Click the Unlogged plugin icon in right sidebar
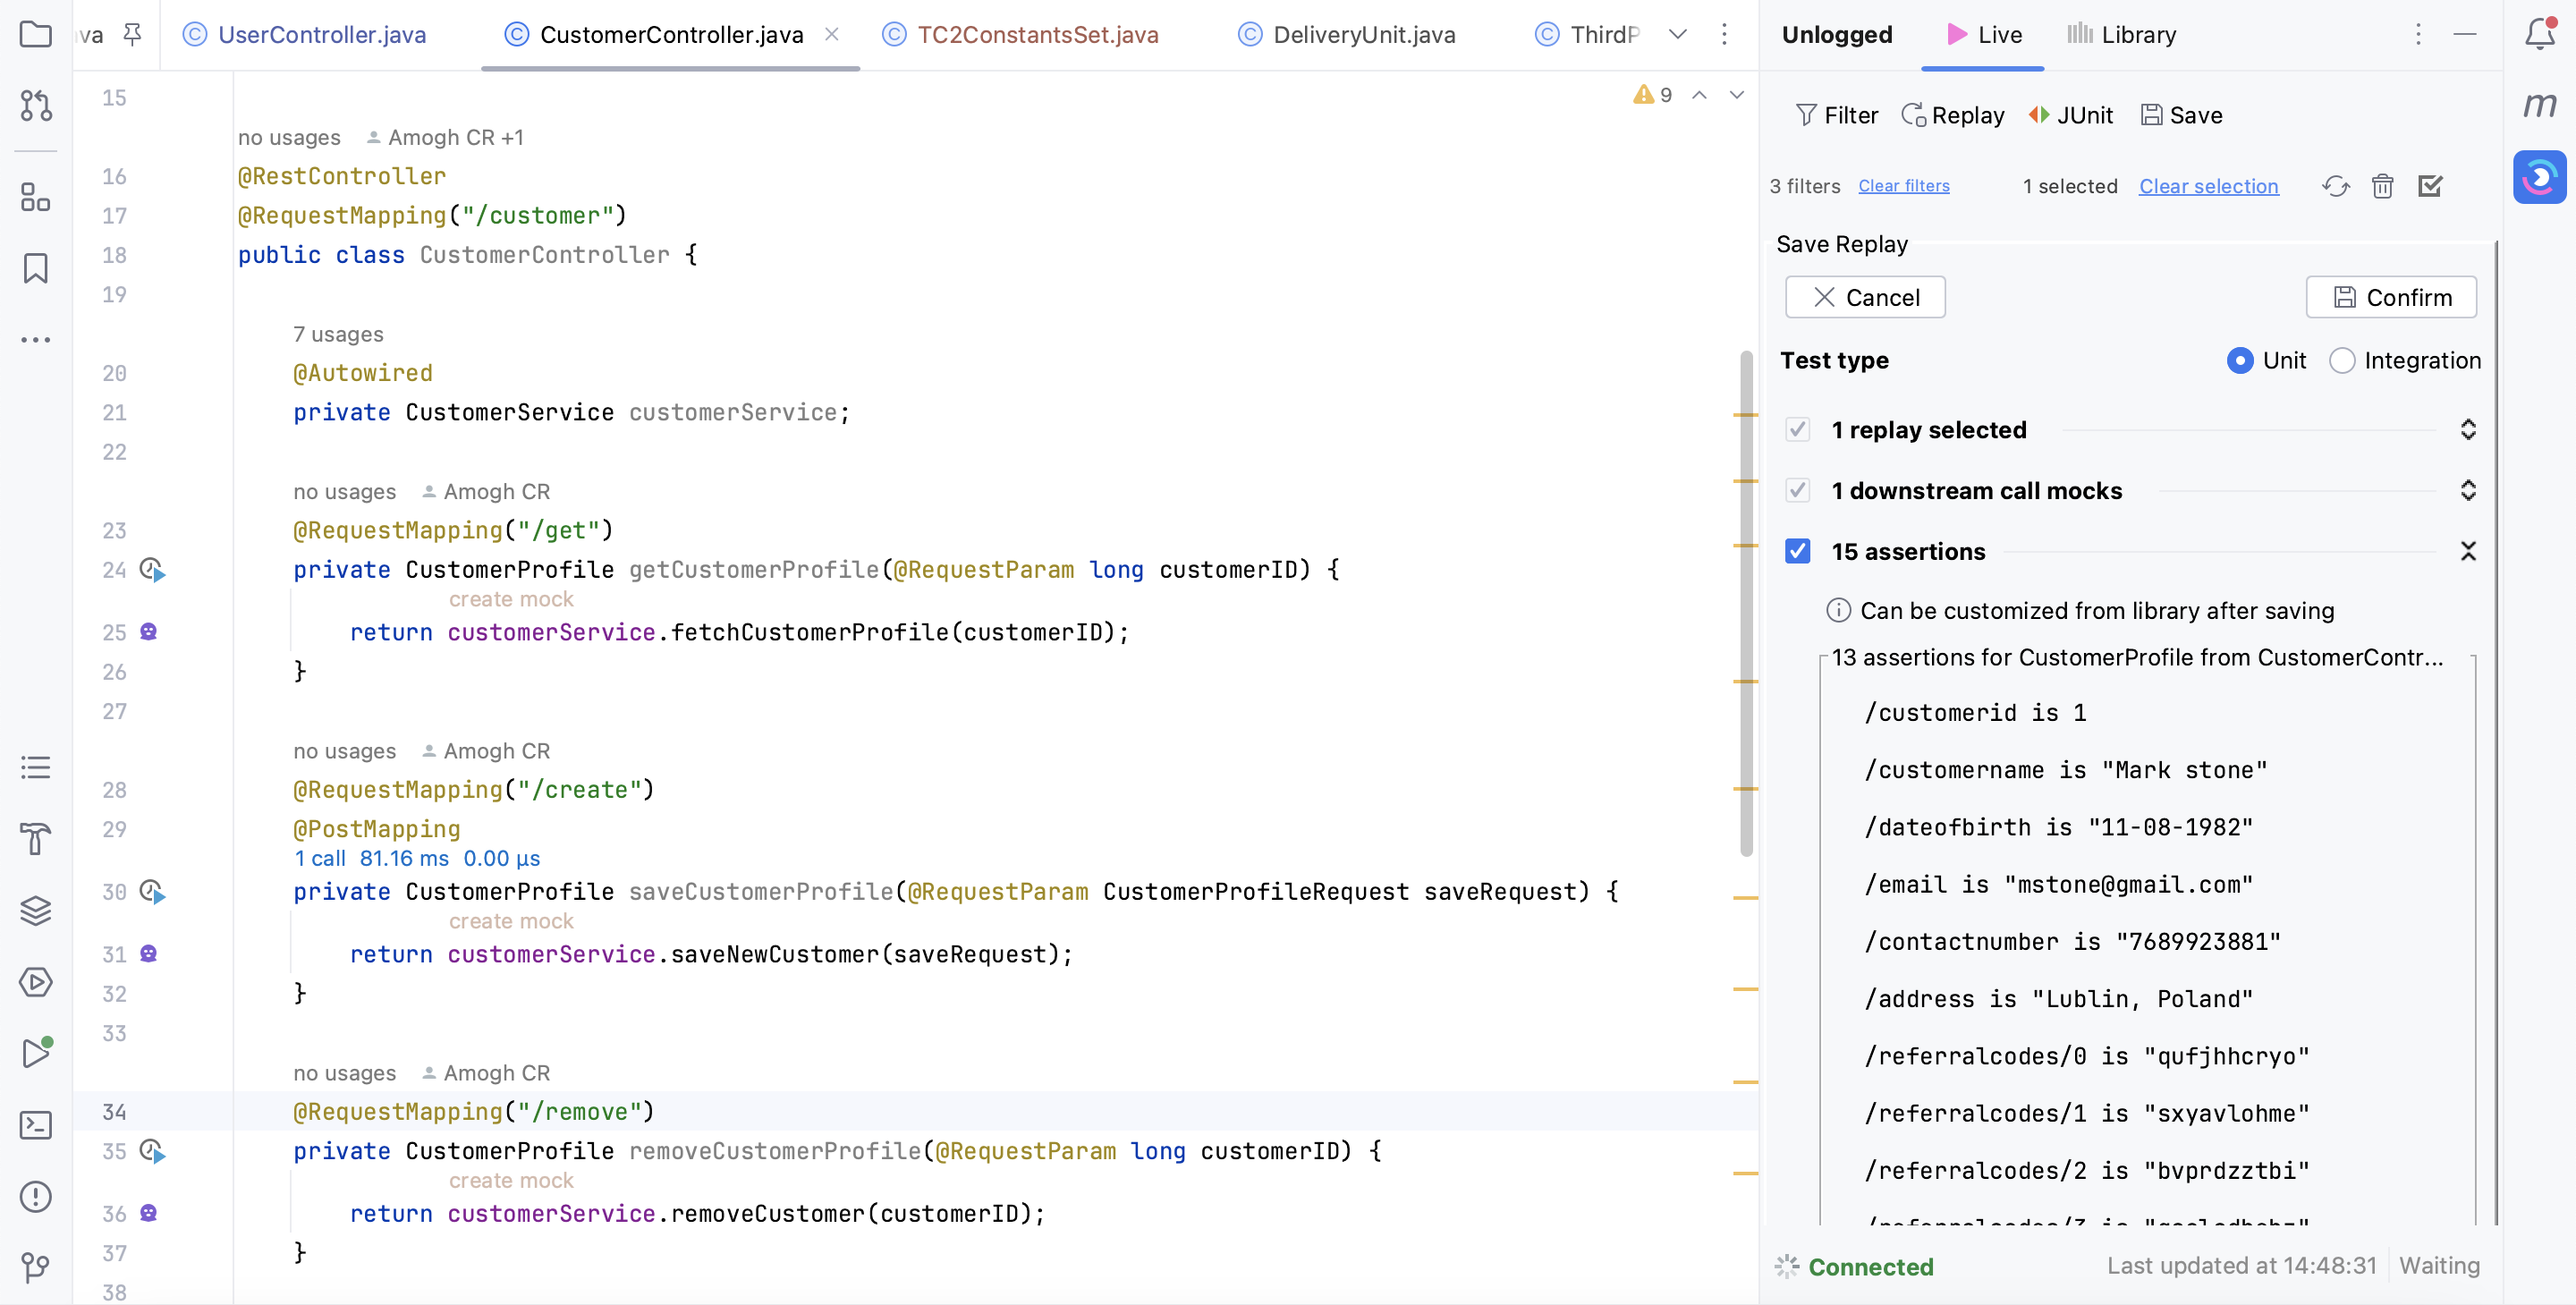The height and width of the screenshot is (1305, 2576). click(x=2539, y=177)
